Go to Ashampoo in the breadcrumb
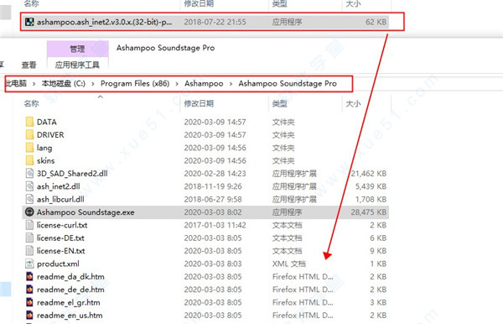The height and width of the screenshot is (324, 503). 204,83
